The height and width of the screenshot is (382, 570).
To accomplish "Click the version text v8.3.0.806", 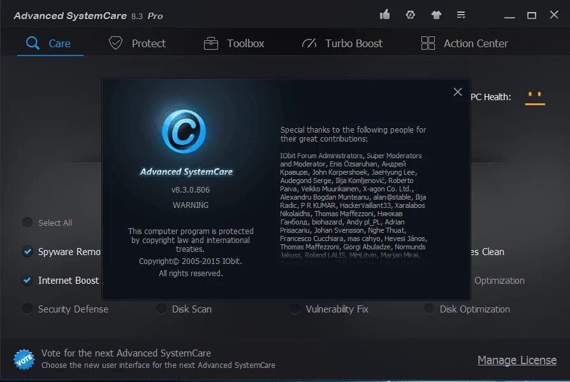I will pos(191,190).
